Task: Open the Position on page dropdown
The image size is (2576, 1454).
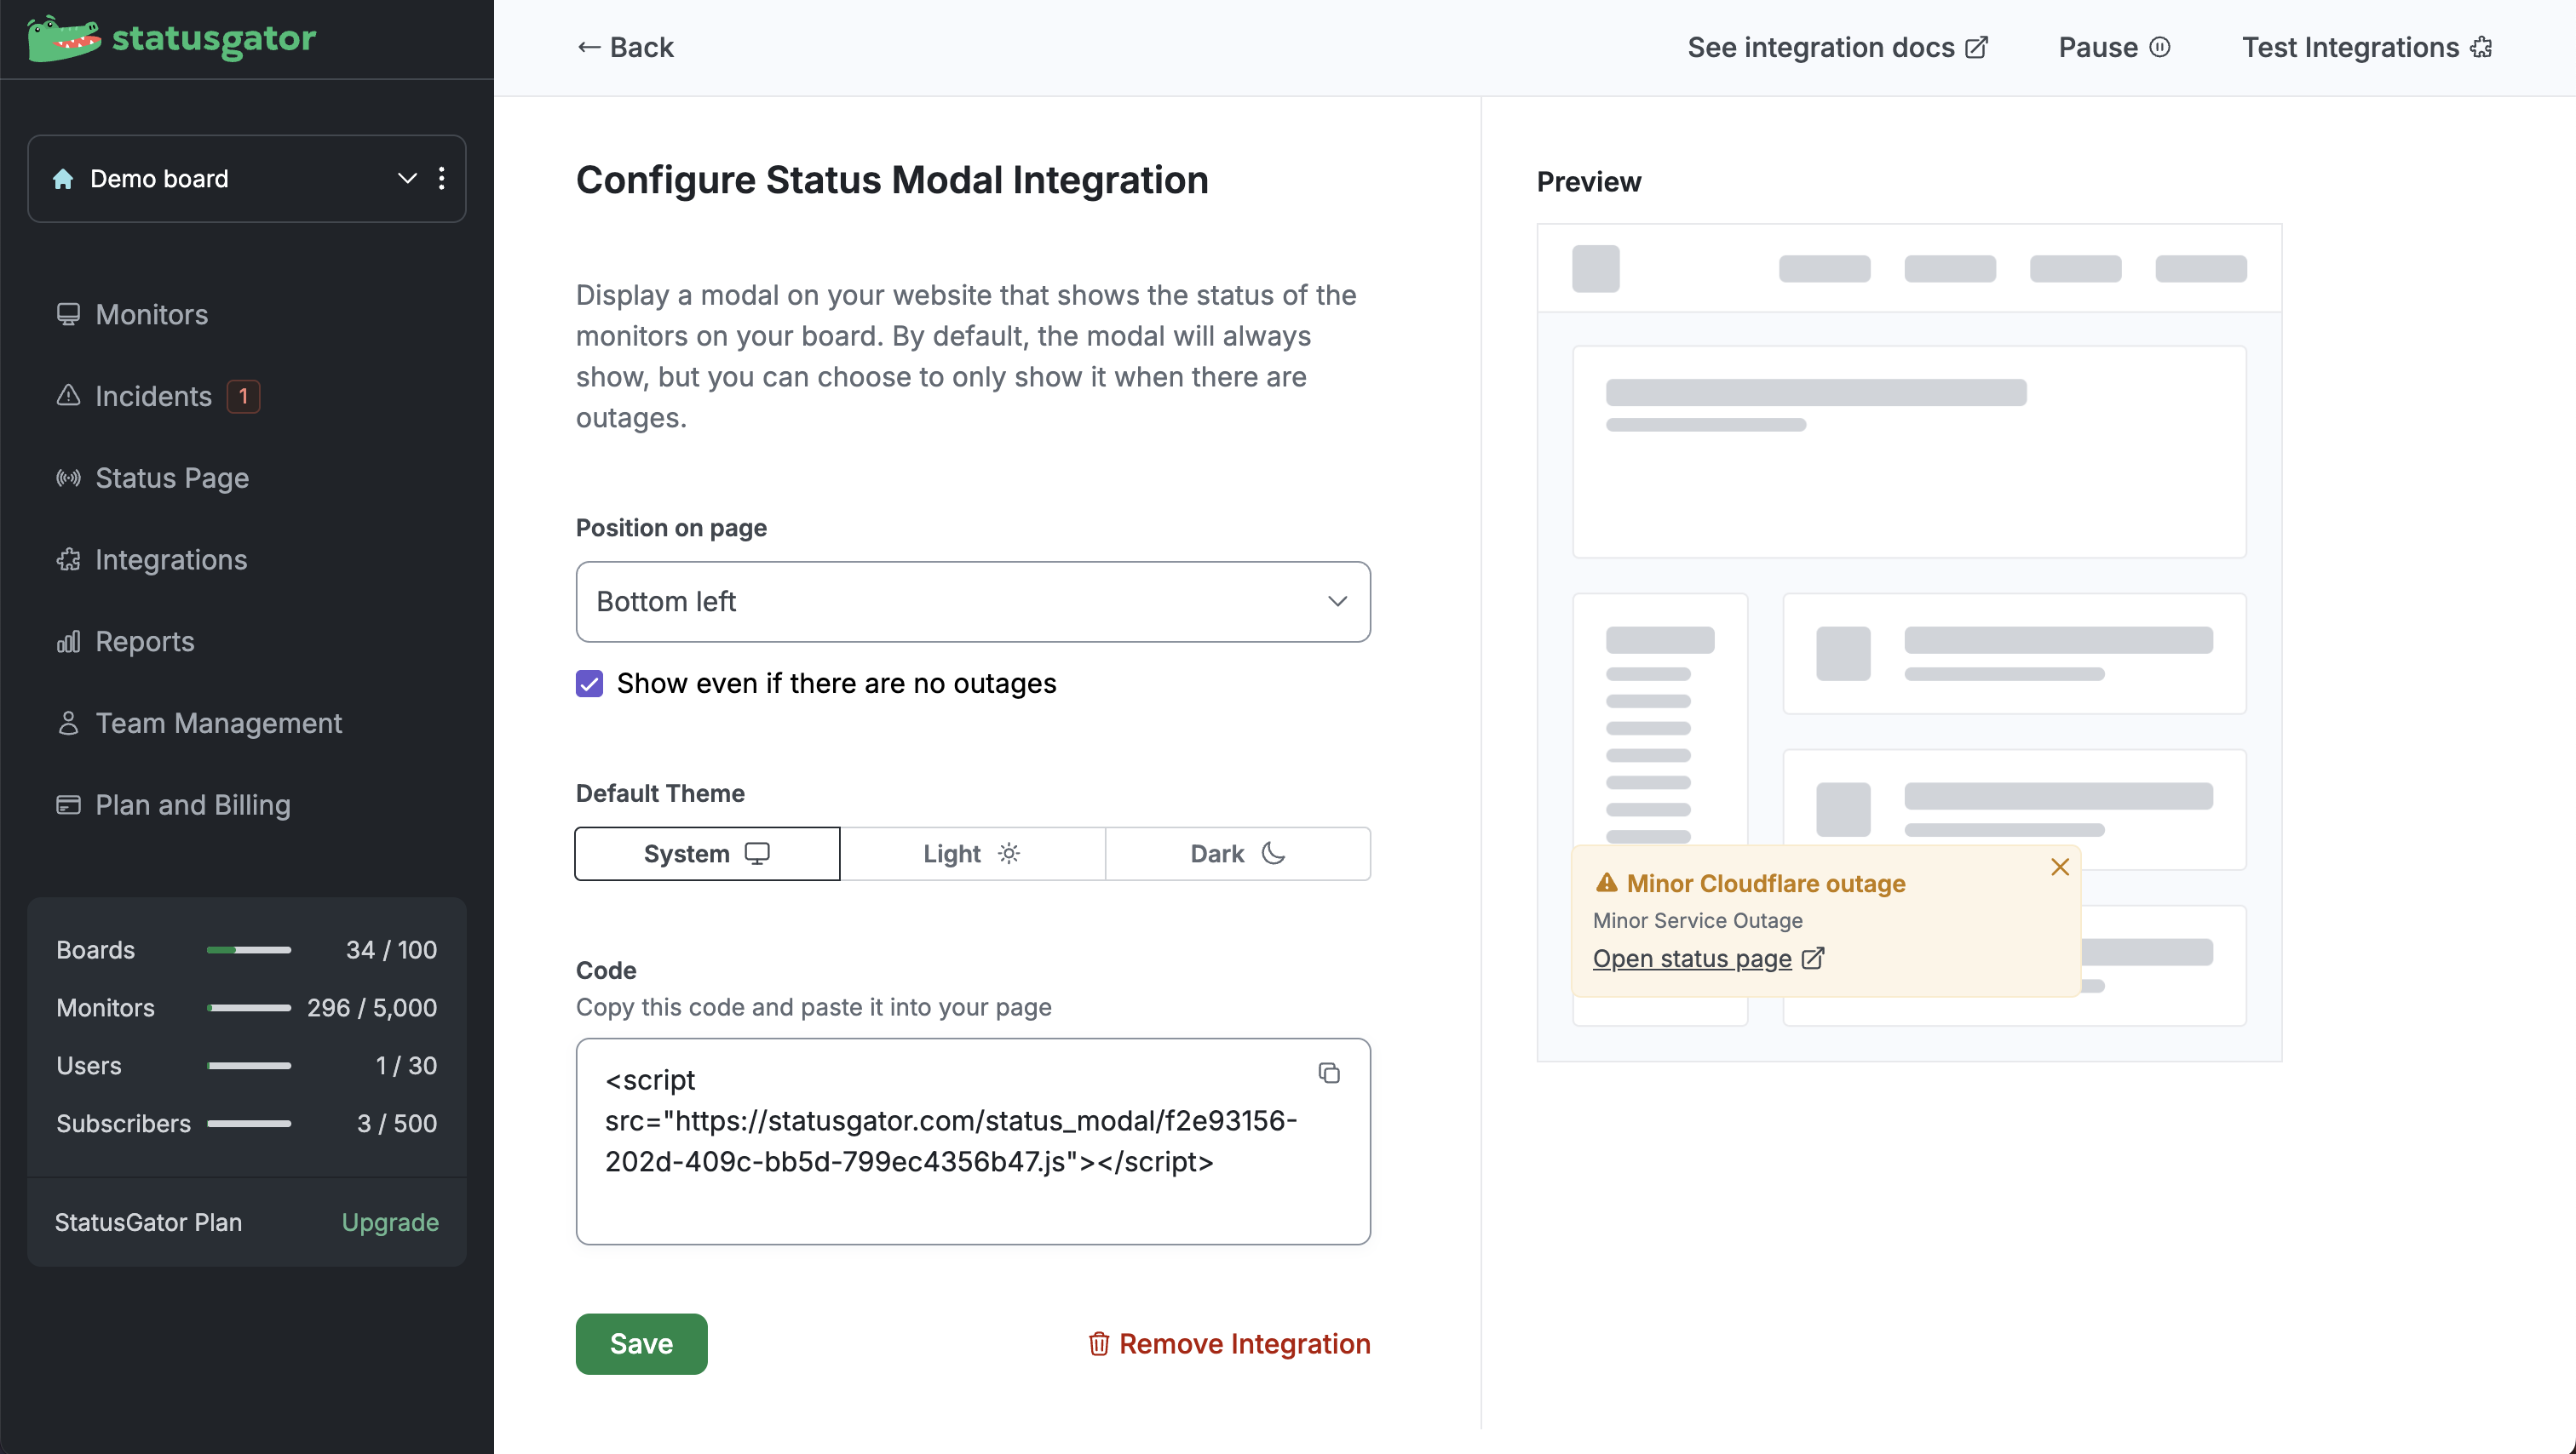Action: (972, 602)
